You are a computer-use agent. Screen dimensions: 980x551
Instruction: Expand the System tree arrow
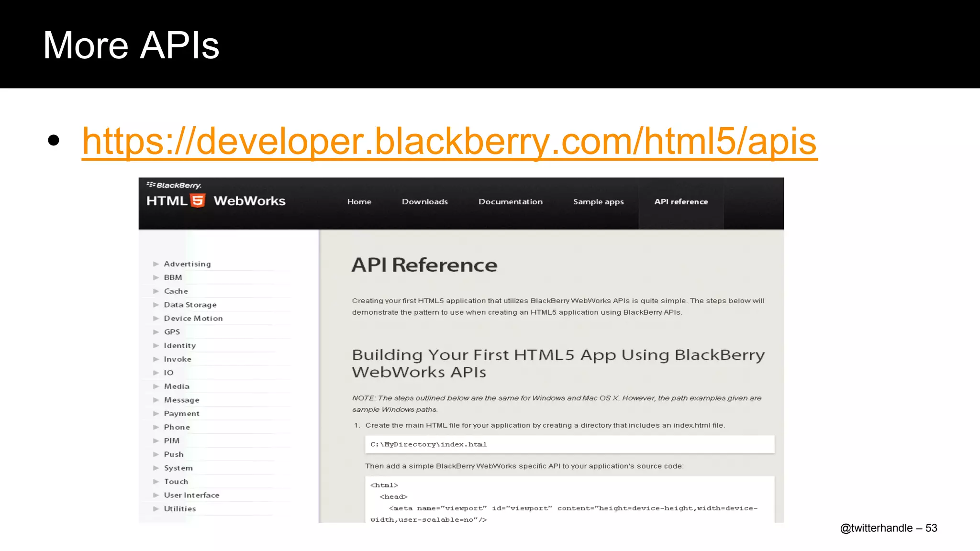(x=156, y=468)
